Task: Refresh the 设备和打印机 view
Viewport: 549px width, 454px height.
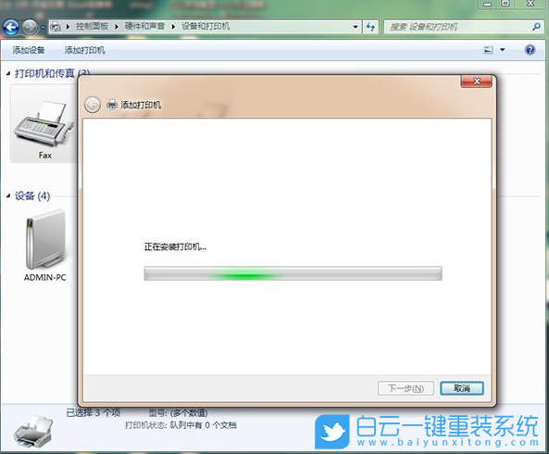Action: [371, 27]
